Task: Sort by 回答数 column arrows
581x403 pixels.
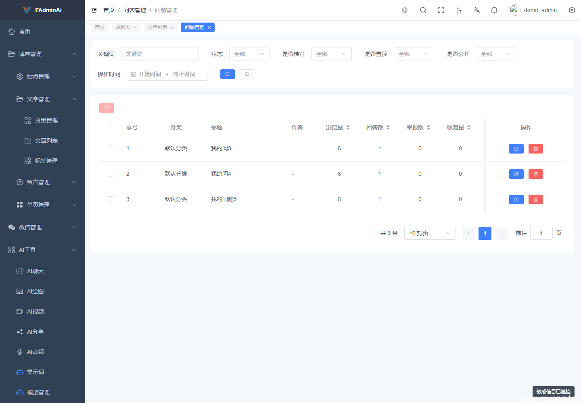Action: pos(388,127)
